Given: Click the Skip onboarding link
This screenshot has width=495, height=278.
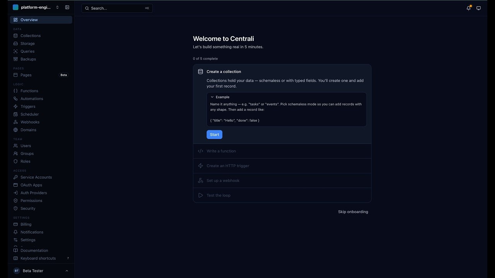Looking at the screenshot, I should (353, 212).
